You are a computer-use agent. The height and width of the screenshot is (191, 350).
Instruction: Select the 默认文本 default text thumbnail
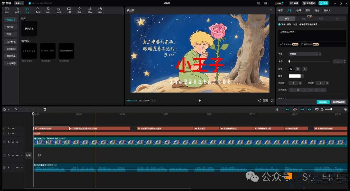coord(29,28)
